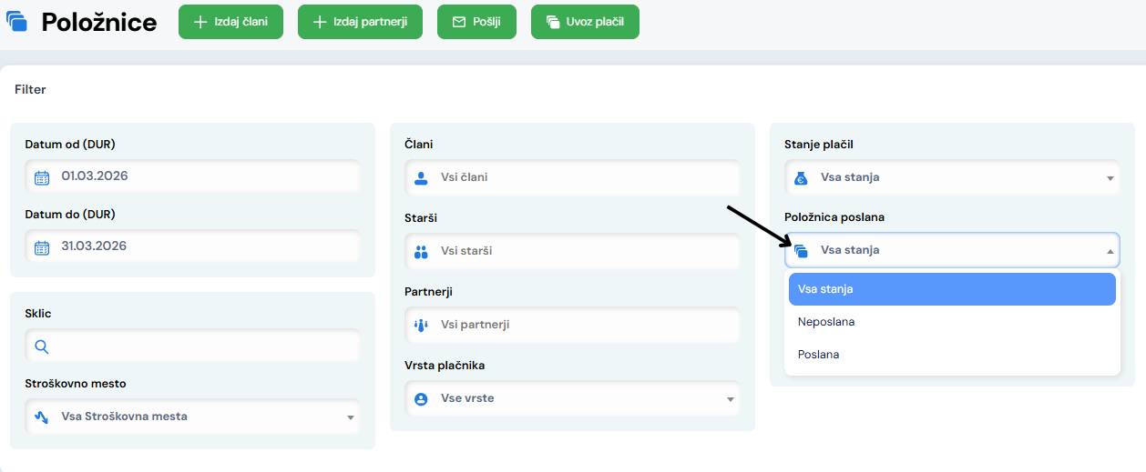1146x472 pixels.
Task: Click the Položnice stacked pages logo icon
Action: click(17, 23)
